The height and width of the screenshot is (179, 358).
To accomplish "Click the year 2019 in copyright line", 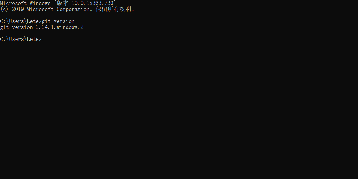I will [x=18, y=9].
